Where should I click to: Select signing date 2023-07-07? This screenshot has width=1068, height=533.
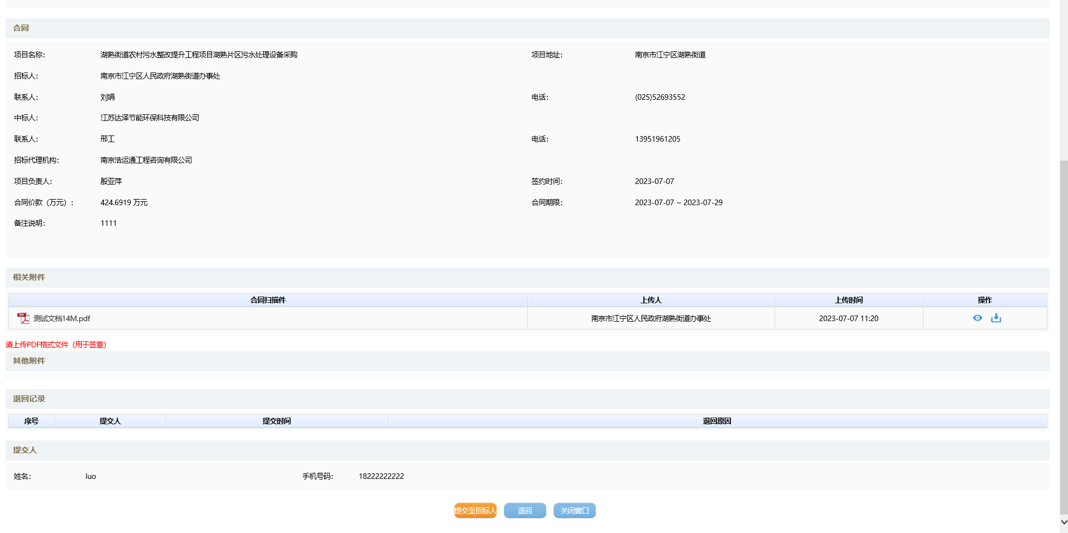(x=655, y=181)
